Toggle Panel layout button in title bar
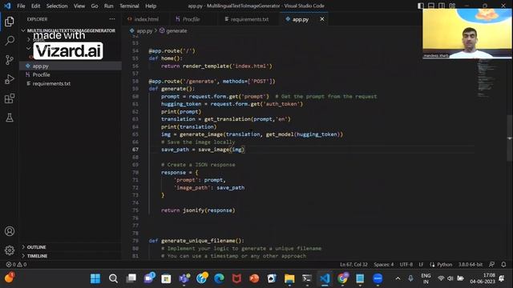This screenshot has width=513, height=288. [x=431, y=6]
